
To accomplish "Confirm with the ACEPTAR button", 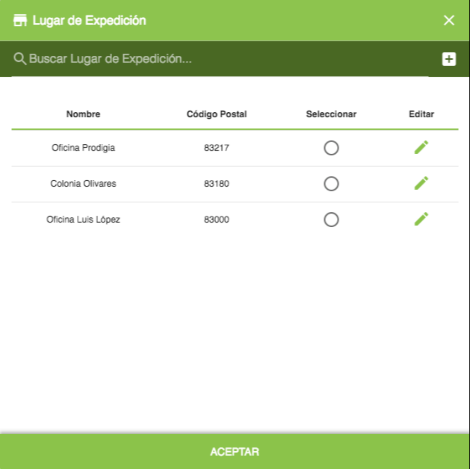I will point(235,452).
